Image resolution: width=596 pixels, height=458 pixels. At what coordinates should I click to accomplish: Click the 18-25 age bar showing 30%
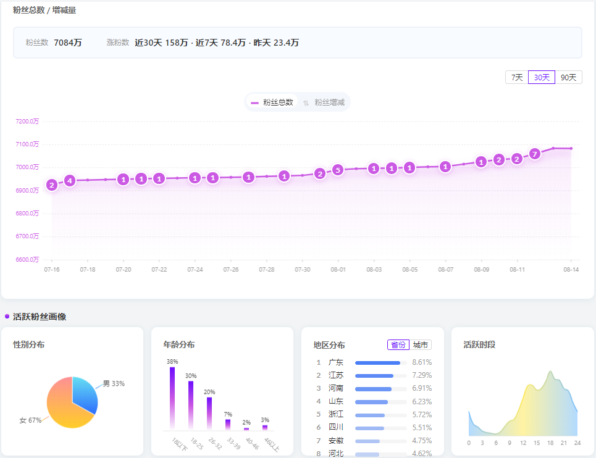point(191,405)
